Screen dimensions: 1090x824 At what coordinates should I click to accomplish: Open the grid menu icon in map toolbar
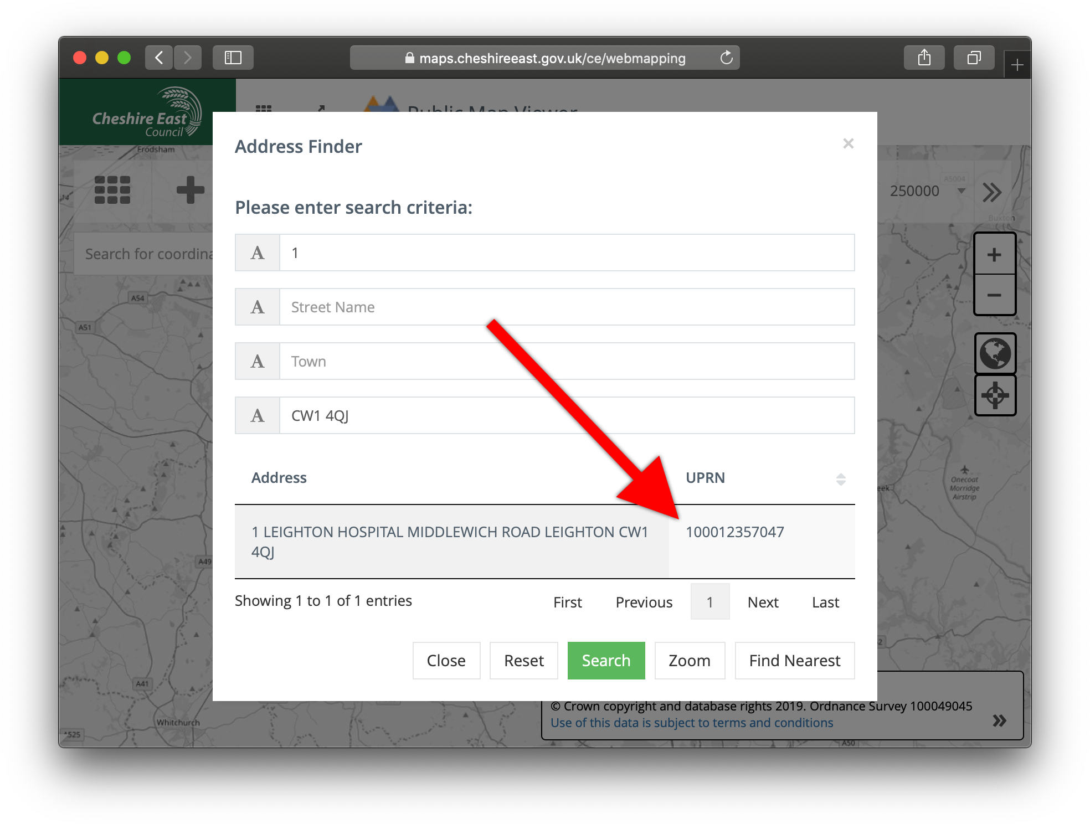point(112,190)
